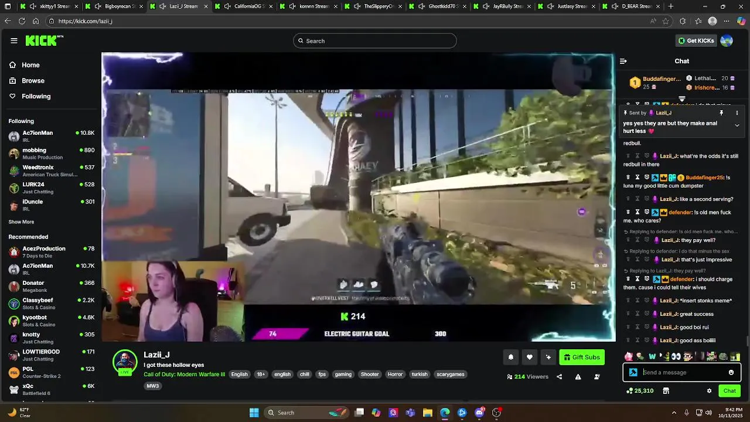The width and height of the screenshot is (750, 422).
Task: Open chat settings gear
Action: [x=709, y=391]
